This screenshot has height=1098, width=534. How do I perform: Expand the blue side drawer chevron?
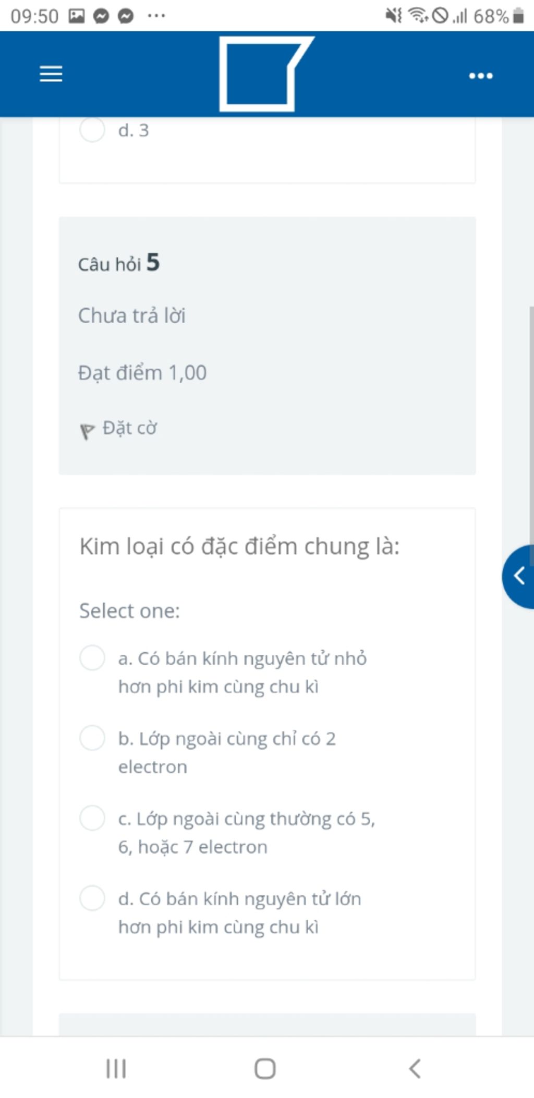[519, 576]
